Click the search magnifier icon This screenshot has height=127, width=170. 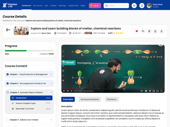point(106,5)
